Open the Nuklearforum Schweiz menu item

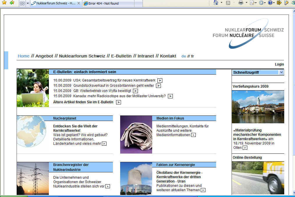click(x=82, y=56)
